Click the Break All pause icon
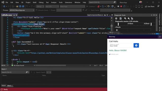 [x=118, y=6]
